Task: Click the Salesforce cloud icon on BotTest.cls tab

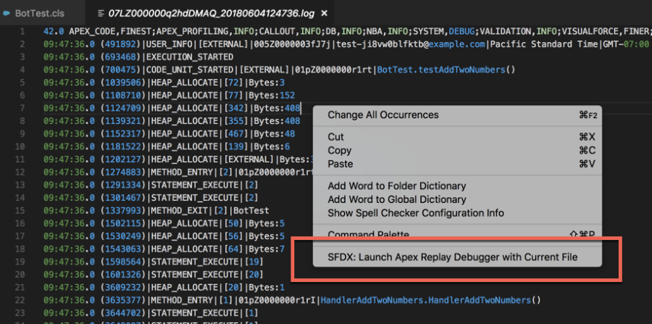Action: (7, 13)
